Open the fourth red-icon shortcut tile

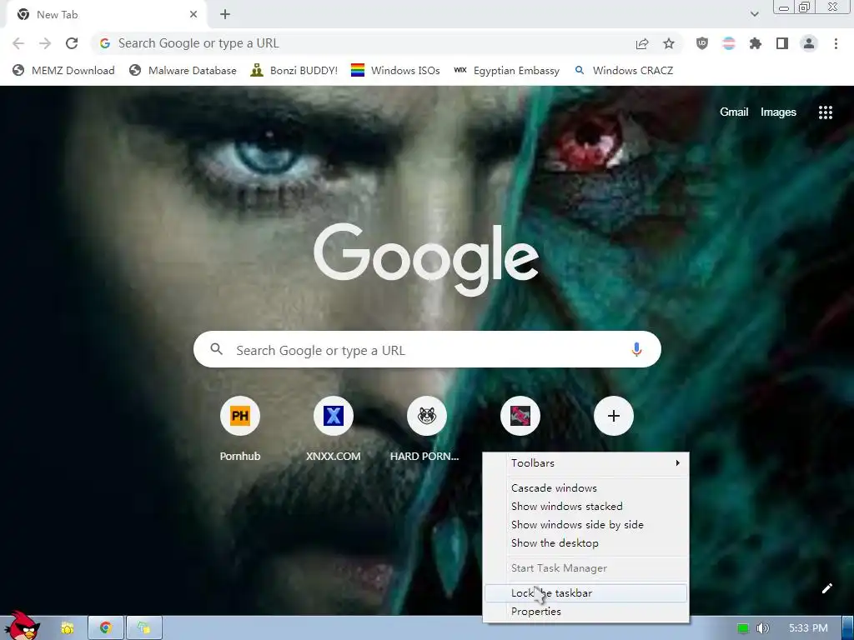(x=520, y=416)
